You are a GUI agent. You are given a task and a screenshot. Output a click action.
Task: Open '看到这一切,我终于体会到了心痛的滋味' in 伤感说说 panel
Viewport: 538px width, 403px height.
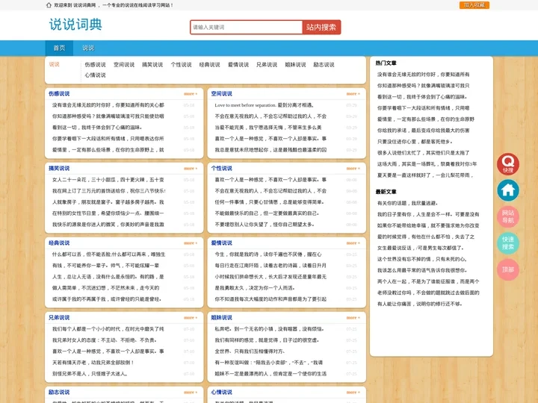(97, 128)
